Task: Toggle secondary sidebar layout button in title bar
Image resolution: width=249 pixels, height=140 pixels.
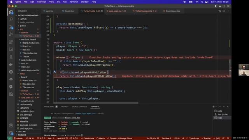Action: click(x=224, y=6)
